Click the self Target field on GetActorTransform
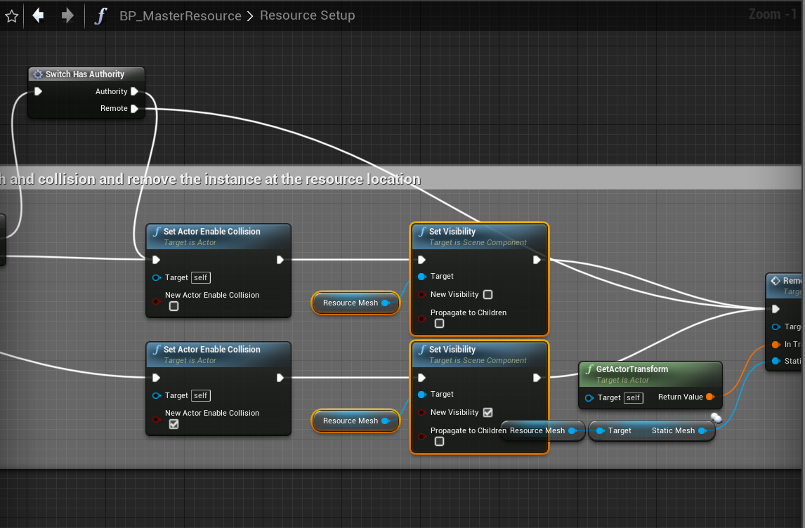 coord(634,398)
